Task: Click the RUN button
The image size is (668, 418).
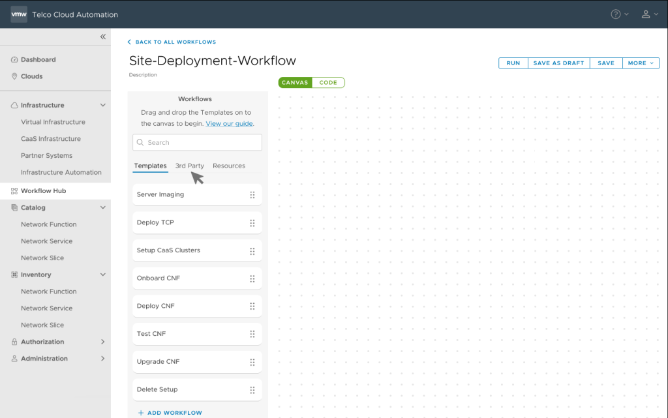Action: tap(513, 63)
